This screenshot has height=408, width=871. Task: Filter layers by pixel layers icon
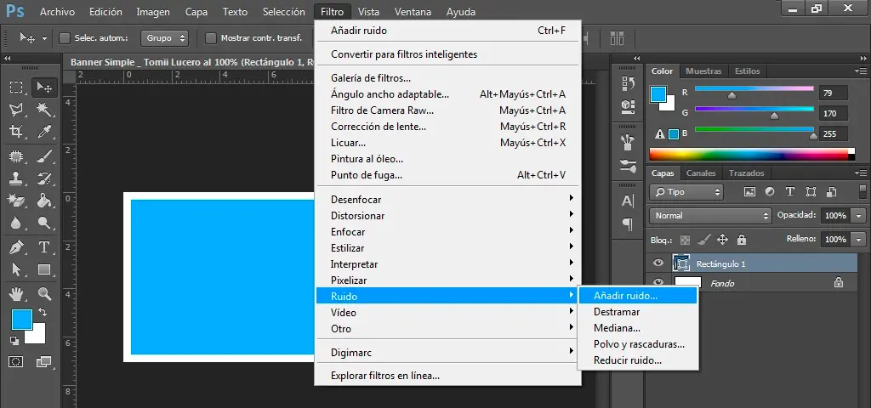point(749,192)
